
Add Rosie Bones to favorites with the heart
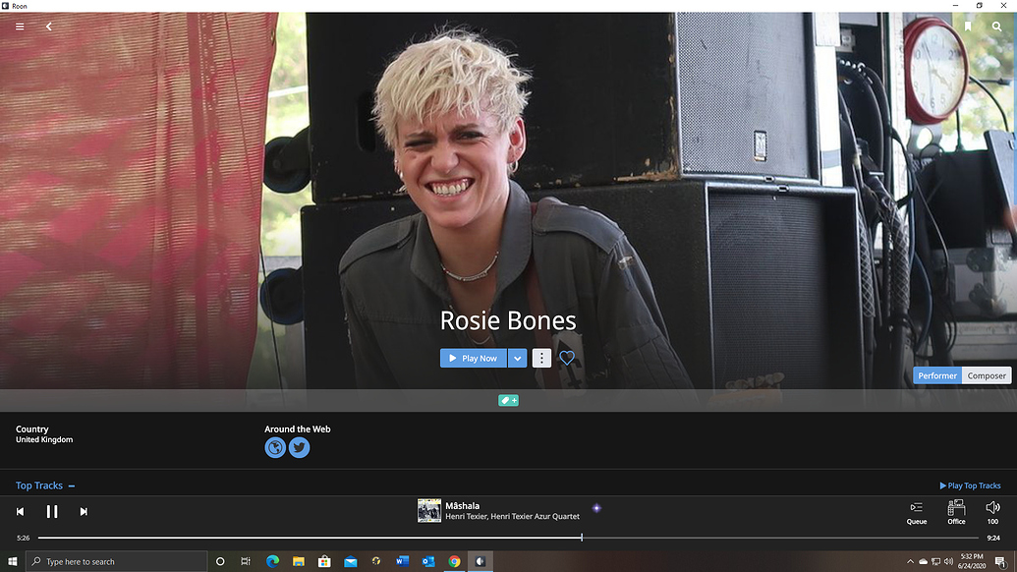(x=566, y=358)
